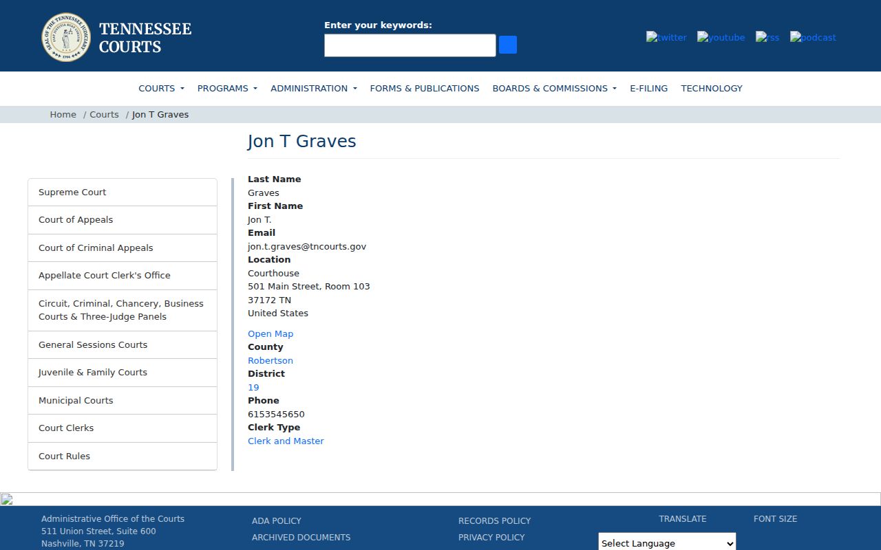Select Appellate Court Clerk's Office
The image size is (881, 550).
pyautogui.click(x=123, y=276)
